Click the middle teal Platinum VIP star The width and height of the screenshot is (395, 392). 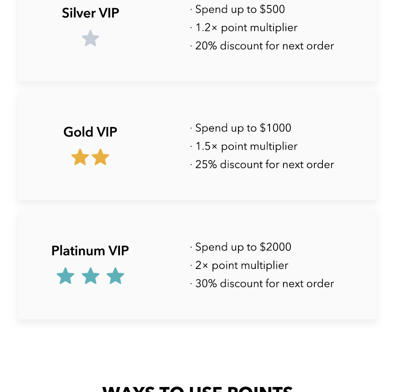91,276
